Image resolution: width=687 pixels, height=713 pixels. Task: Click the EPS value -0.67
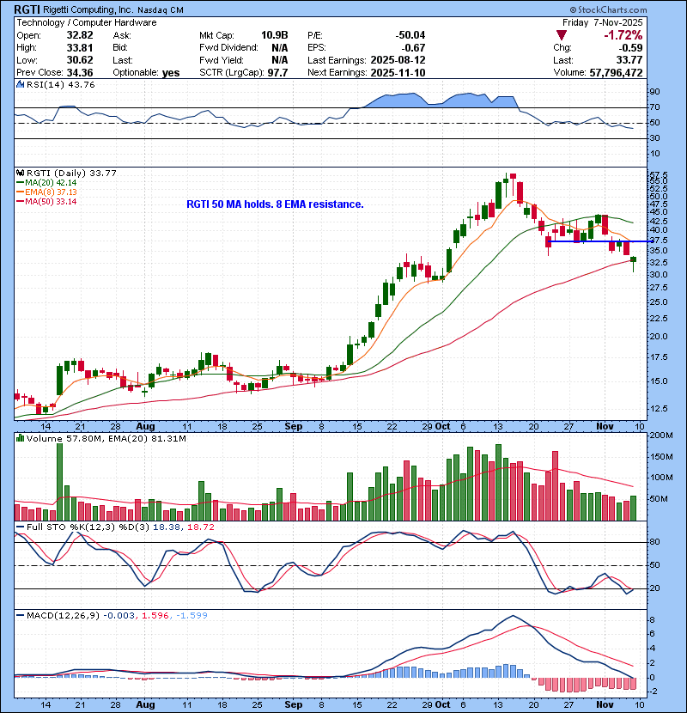(414, 48)
